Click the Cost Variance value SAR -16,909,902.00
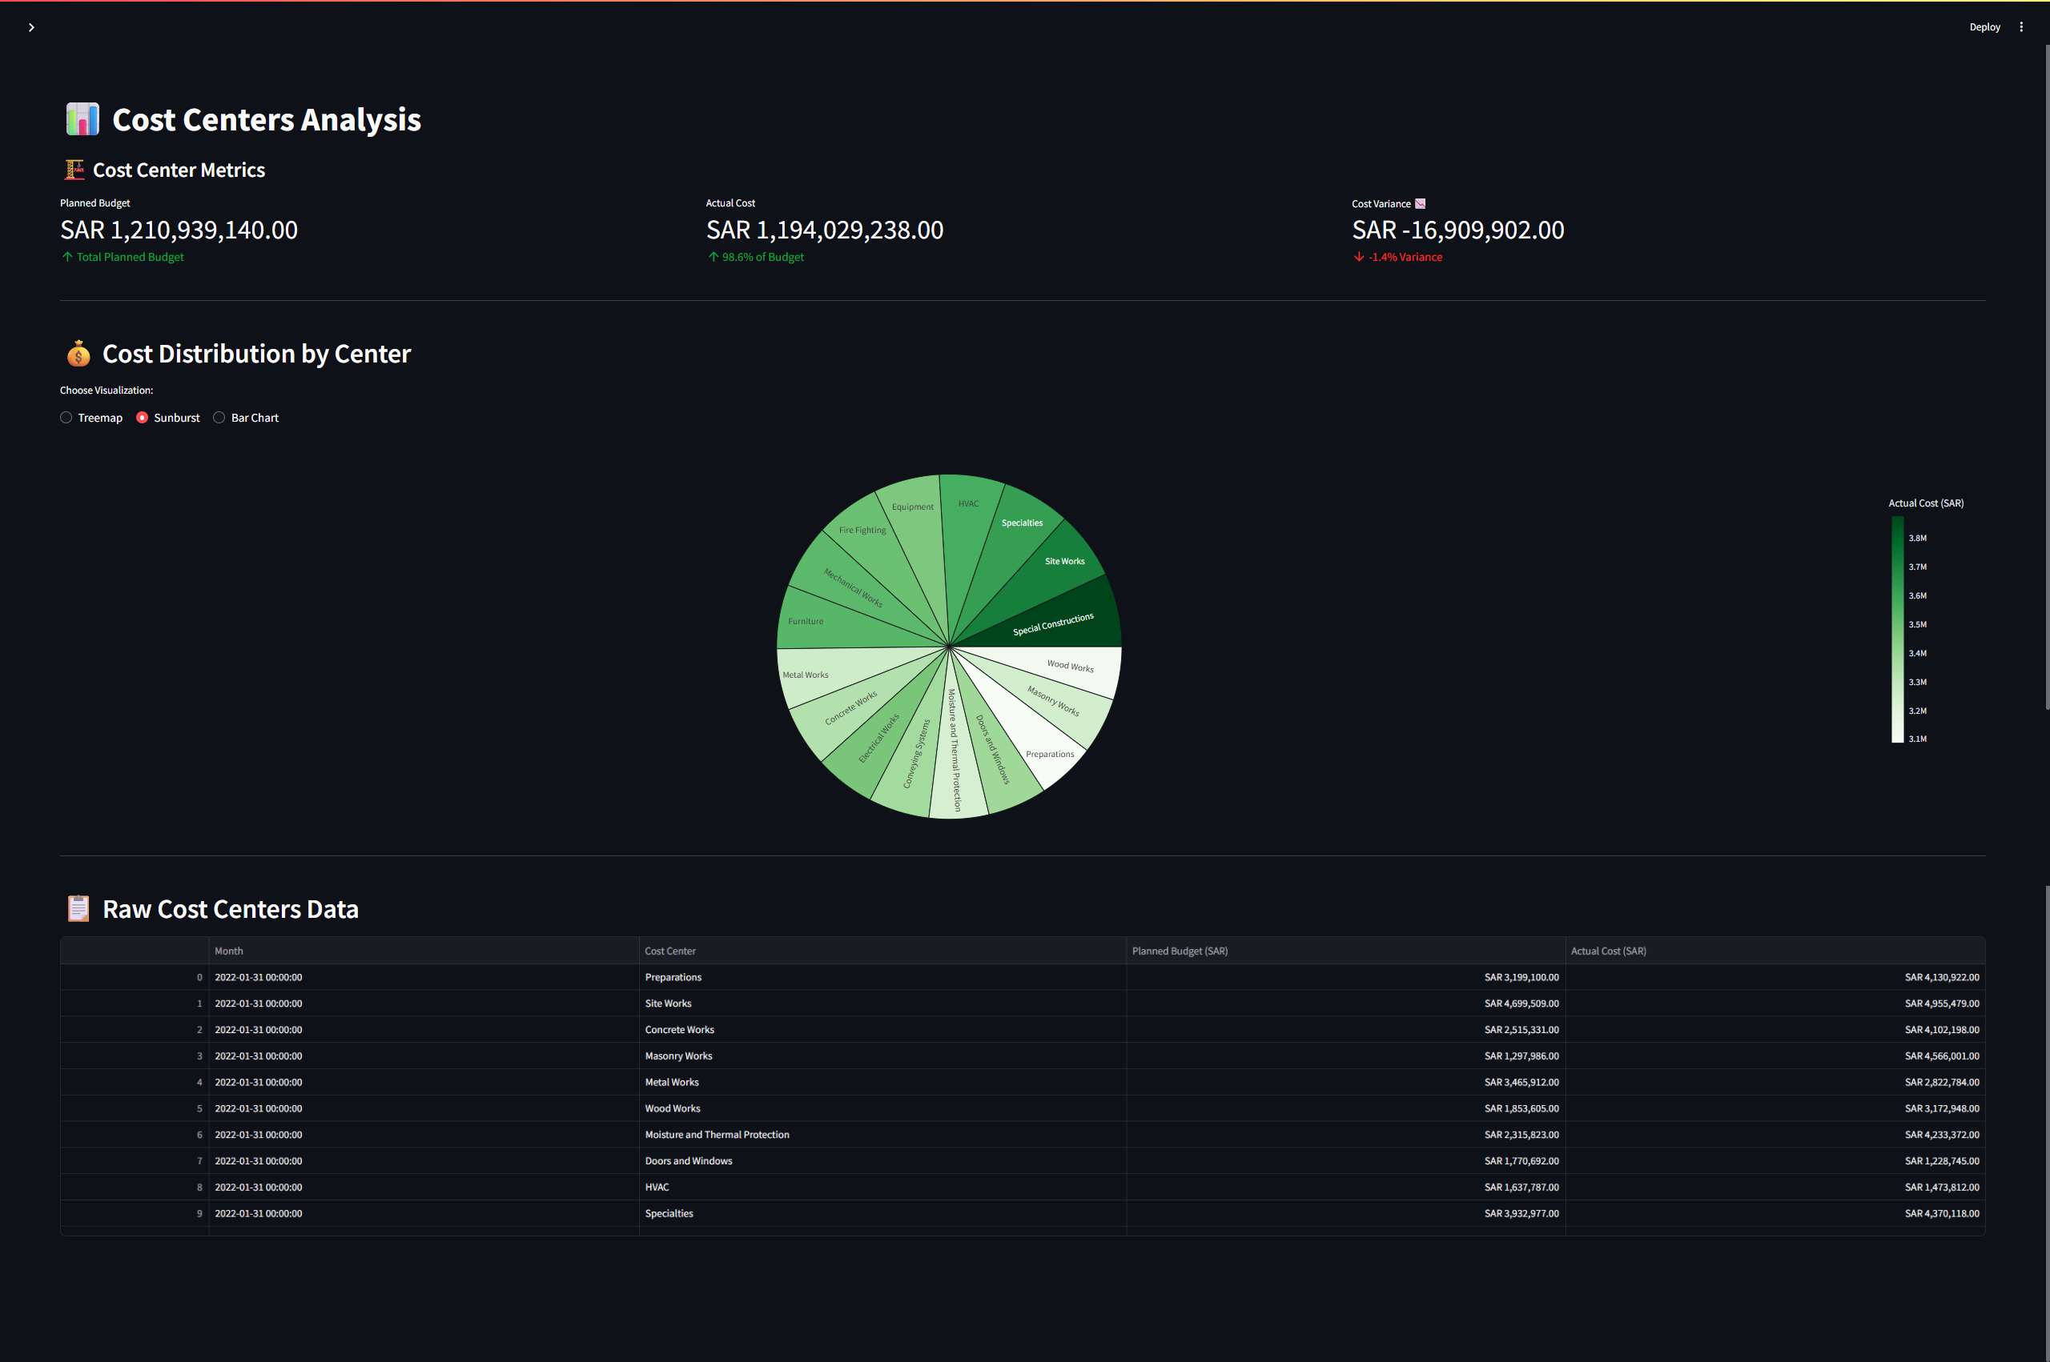Viewport: 2050px width, 1362px height. pos(1458,230)
